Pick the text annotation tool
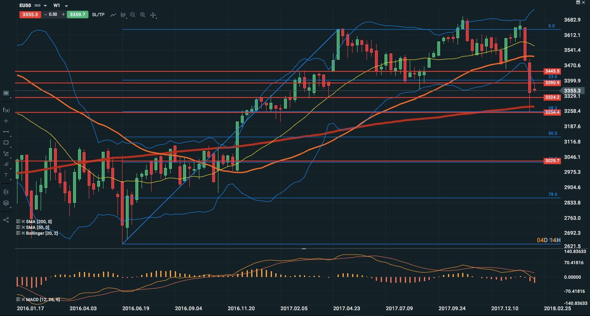The height and width of the screenshot is (316, 590). [6, 175]
